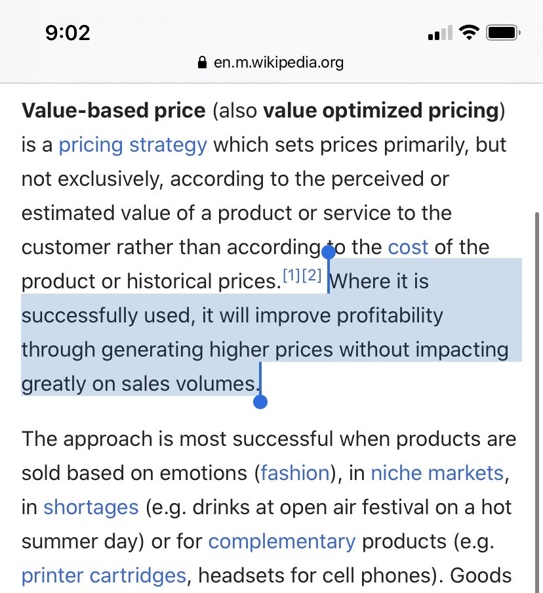Tap the Wi-Fi status icon
The width and height of the screenshot is (543, 593).
pos(470,33)
